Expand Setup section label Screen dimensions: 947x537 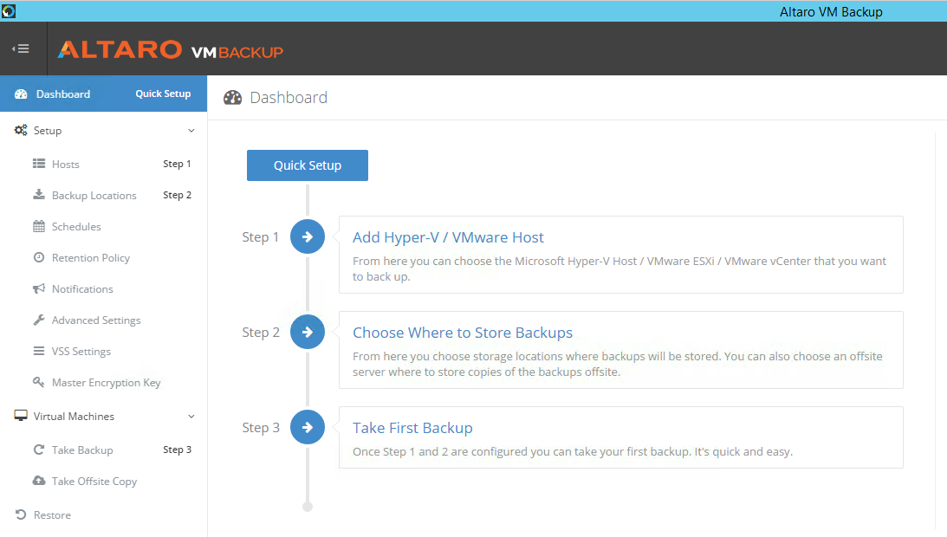click(x=47, y=131)
